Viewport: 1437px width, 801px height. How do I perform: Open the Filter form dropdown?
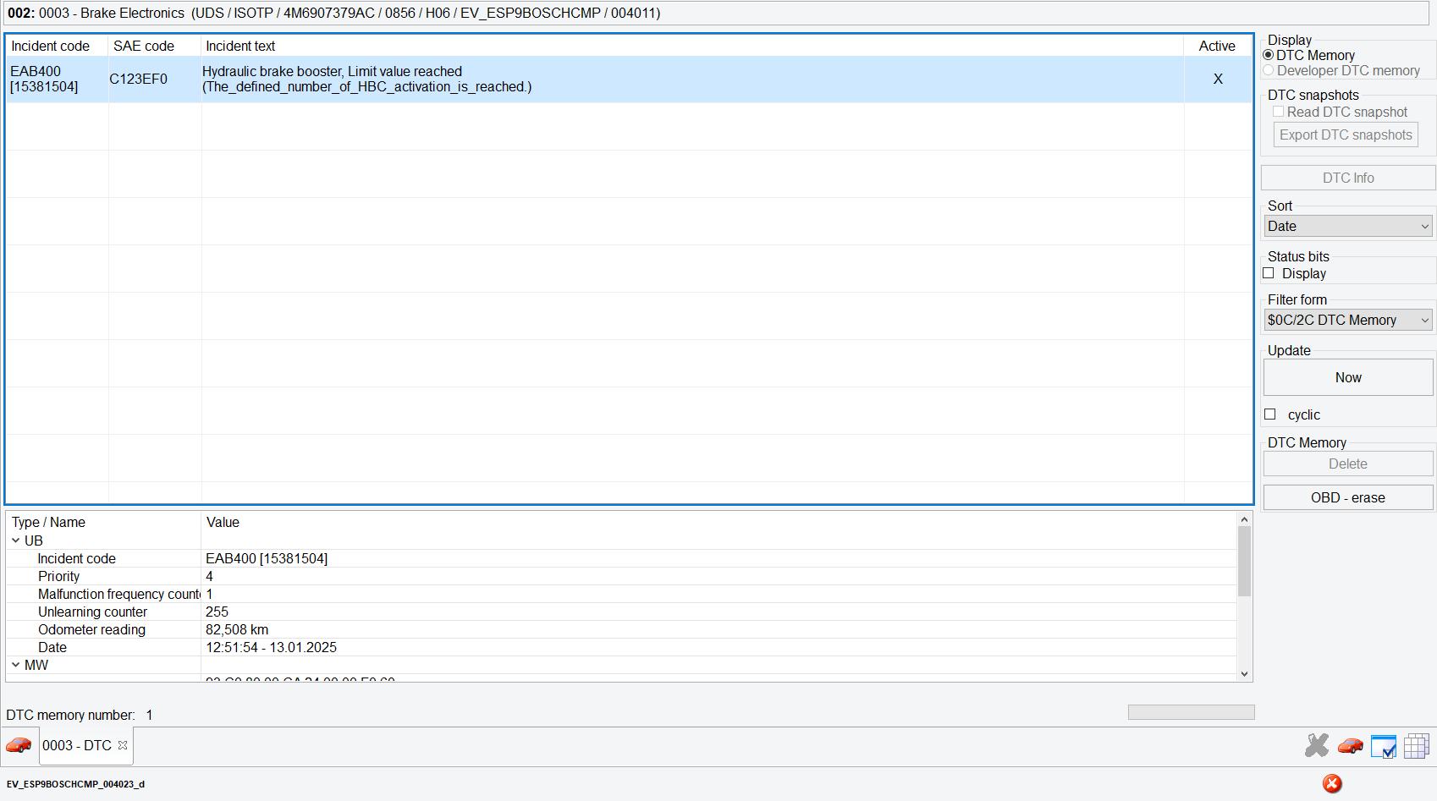pyautogui.click(x=1347, y=320)
